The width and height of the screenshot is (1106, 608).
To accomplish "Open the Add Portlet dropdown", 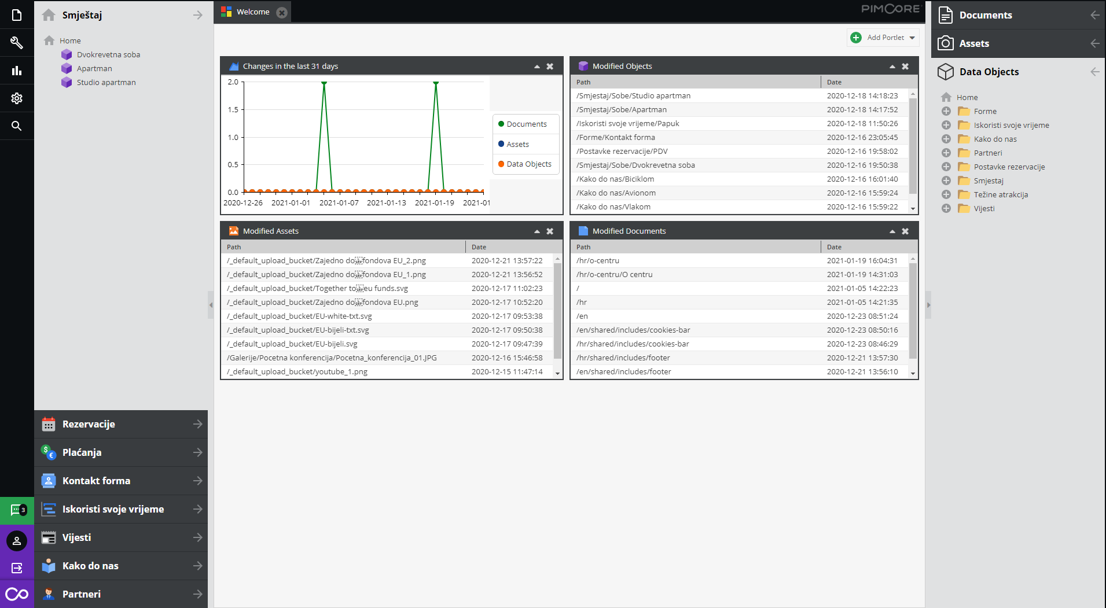I will (883, 38).
